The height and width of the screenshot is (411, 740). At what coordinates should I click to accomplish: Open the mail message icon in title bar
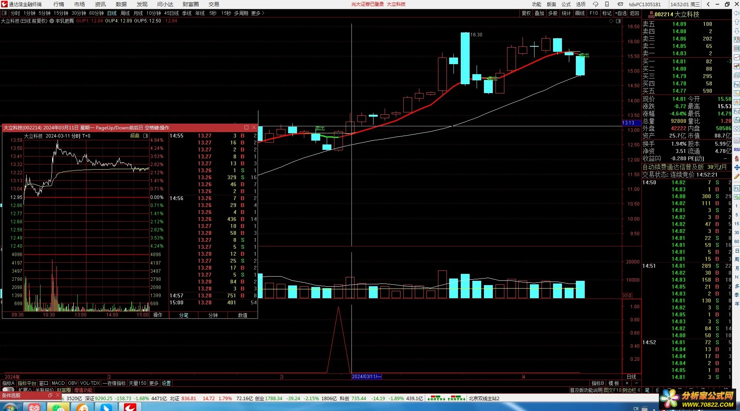(x=620, y=4)
